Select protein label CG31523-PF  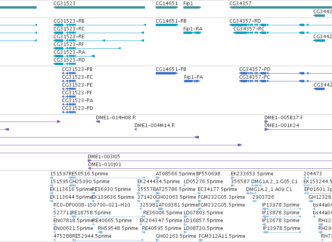coord(77,93)
